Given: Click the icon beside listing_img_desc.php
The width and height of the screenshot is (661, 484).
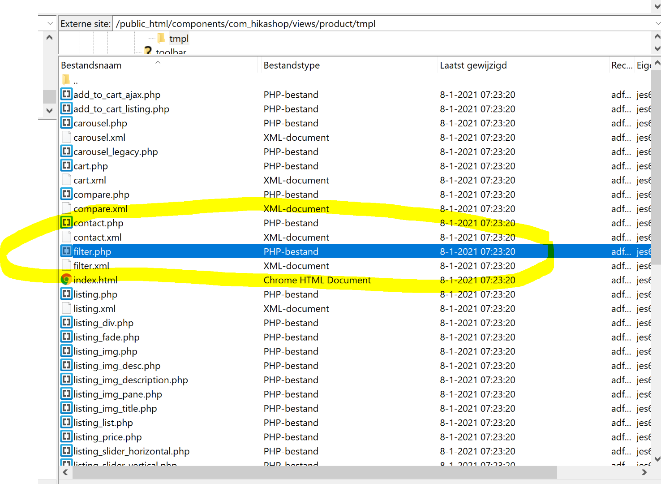Looking at the screenshot, I should (66, 366).
